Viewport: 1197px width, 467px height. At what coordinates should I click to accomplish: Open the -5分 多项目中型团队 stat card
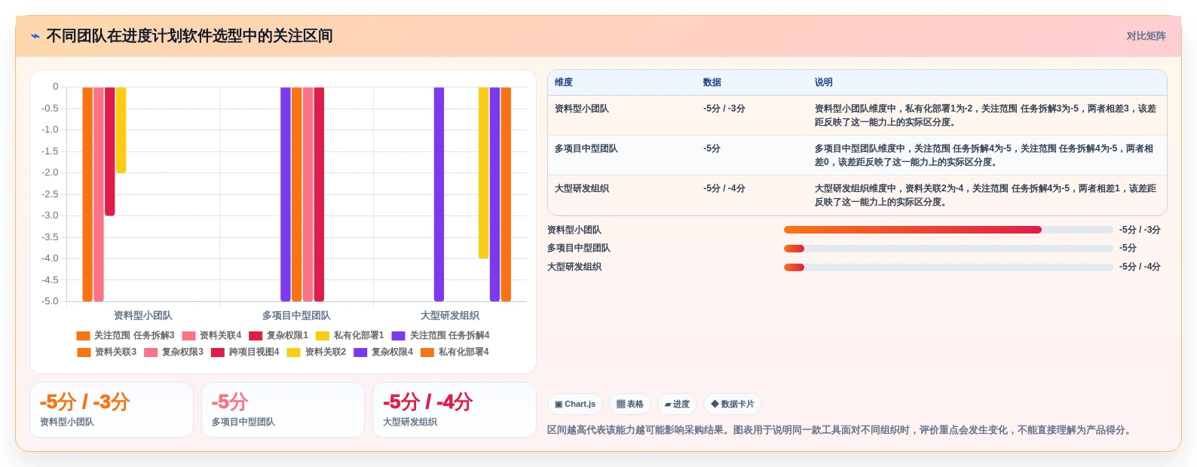[x=283, y=410]
